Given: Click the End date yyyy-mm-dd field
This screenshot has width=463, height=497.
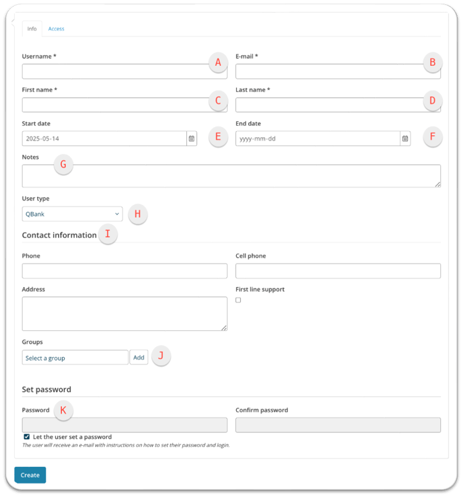Looking at the screenshot, I should (318, 139).
